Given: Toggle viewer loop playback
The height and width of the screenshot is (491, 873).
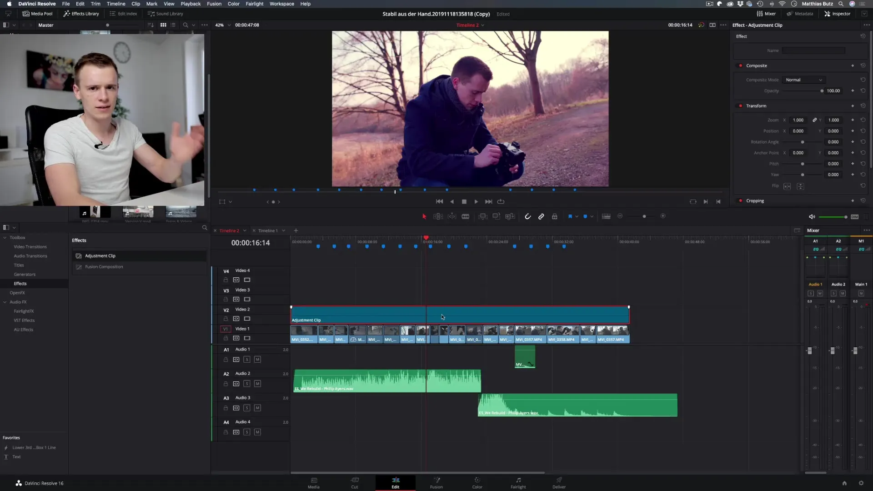Looking at the screenshot, I should 501,202.
